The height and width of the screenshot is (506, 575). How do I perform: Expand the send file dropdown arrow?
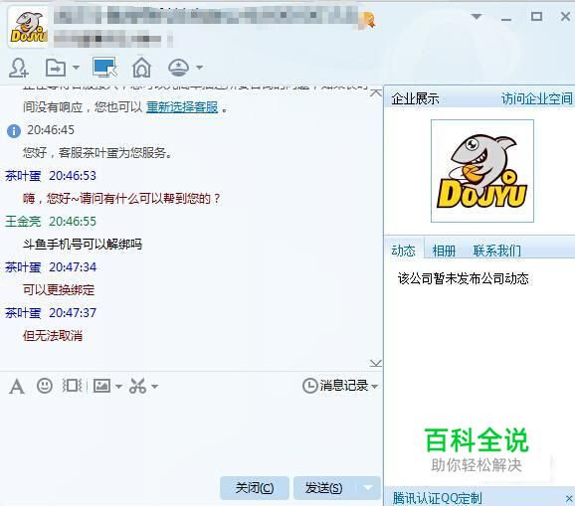click(76, 68)
